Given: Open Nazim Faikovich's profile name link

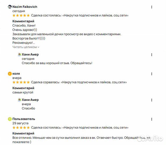Looking at the screenshot, I should 25,7.
